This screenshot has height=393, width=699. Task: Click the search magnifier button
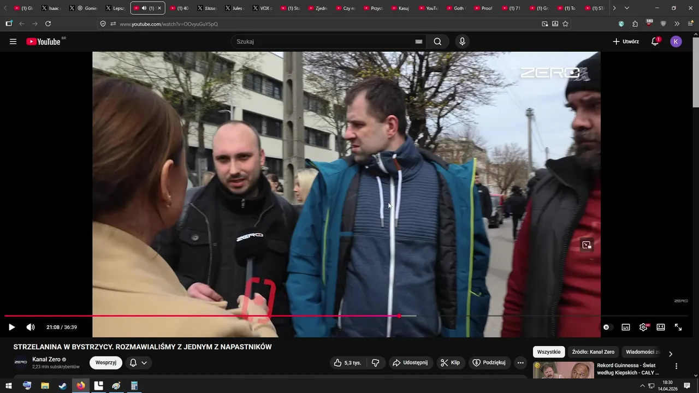coord(437,41)
